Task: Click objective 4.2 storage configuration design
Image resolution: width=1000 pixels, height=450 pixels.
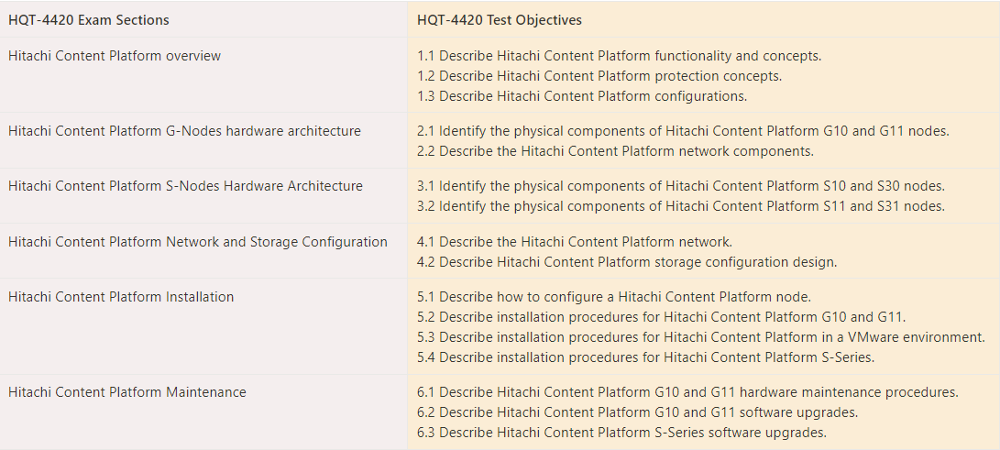Action: (x=627, y=262)
